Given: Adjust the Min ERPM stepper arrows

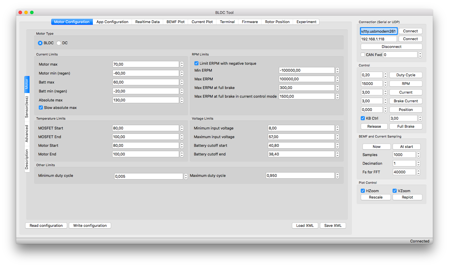Looking at the screenshot, I should [x=337, y=71].
